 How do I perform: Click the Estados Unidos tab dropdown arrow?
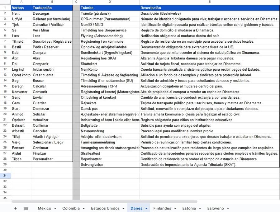(123, 209)
